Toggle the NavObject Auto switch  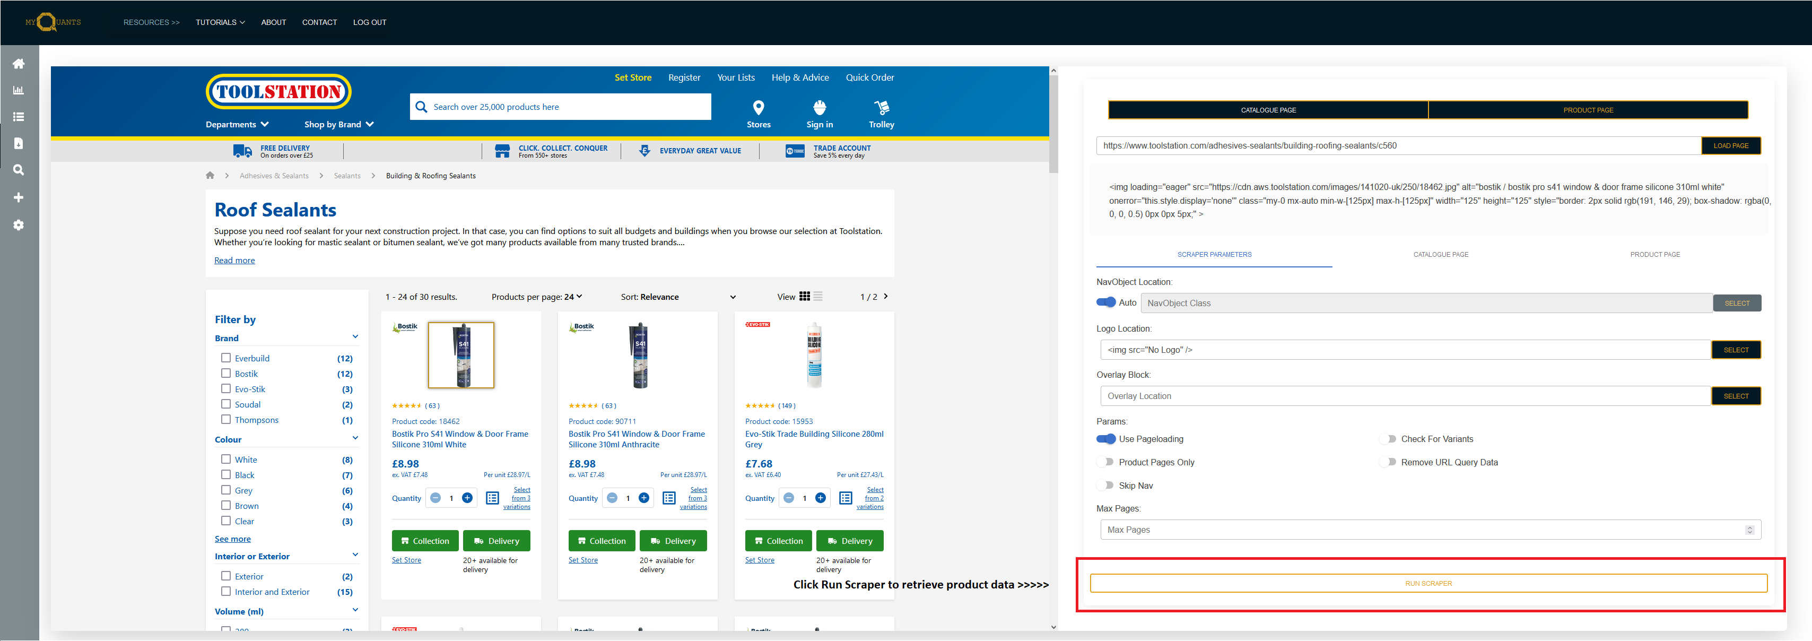pos(1106,302)
